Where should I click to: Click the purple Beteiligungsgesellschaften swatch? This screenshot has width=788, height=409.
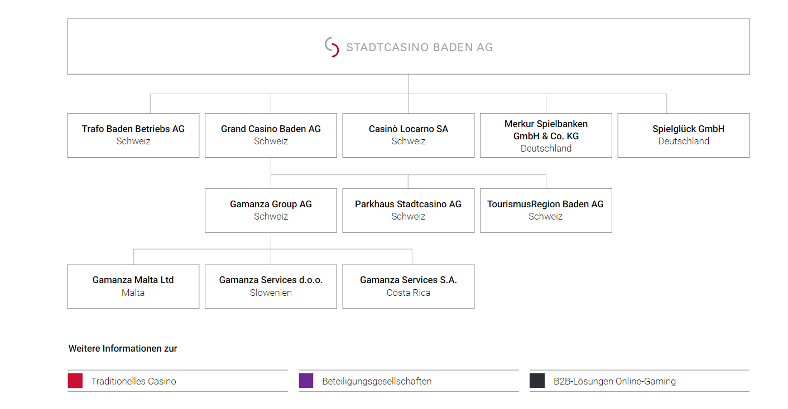point(306,381)
